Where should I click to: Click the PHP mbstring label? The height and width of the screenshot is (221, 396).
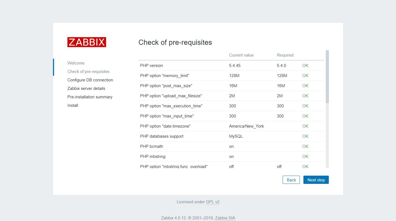(x=153, y=157)
